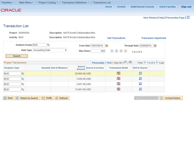
Task: Click the Analysis Group lookup magnifier
Action: 48,45
